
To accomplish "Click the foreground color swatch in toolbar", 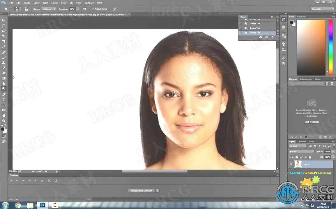I will 3,129.
